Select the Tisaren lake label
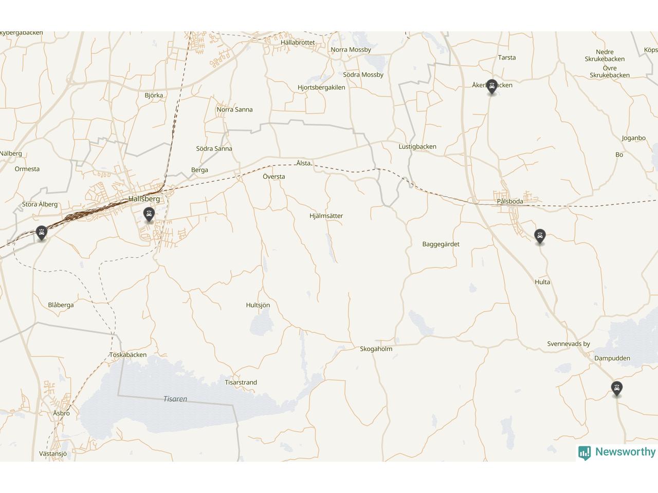Viewport: 658px width, 493px height. [175, 399]
